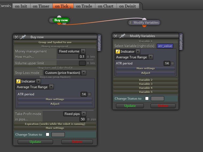Enable Change Status to checkbox in Modify Variables
203x152 pixels.
coord(147,98)
